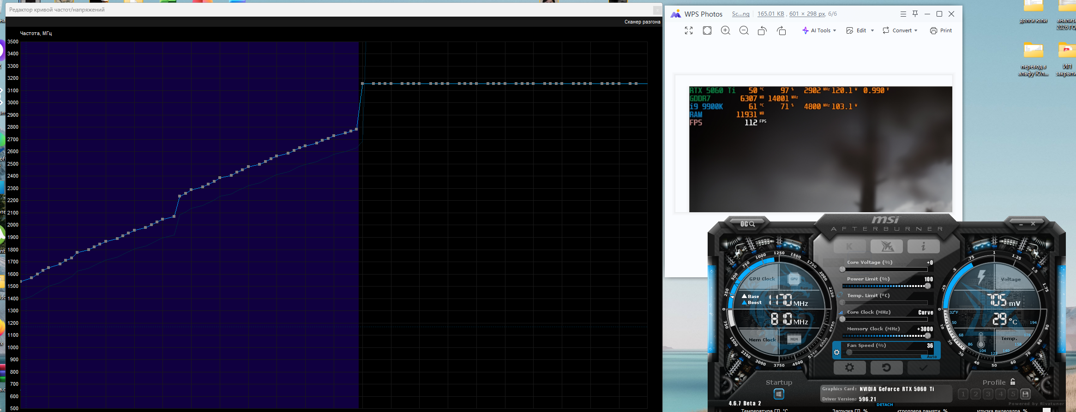Click the Temp. Limit (°C) slider handle
The width and height of the screenshot is (1076, 412).
(842, 303)
